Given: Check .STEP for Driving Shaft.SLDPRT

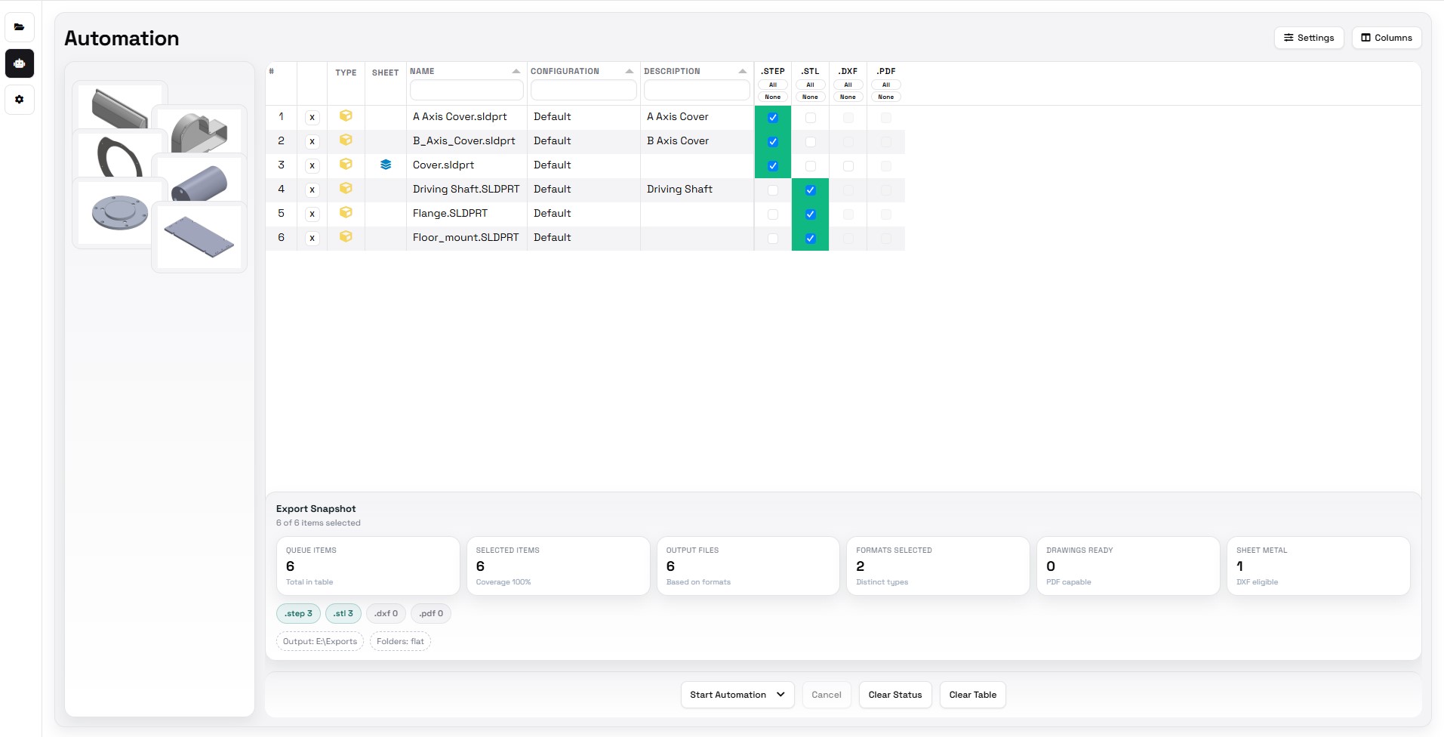Looking at the screenshot, I should coord(773,190).
